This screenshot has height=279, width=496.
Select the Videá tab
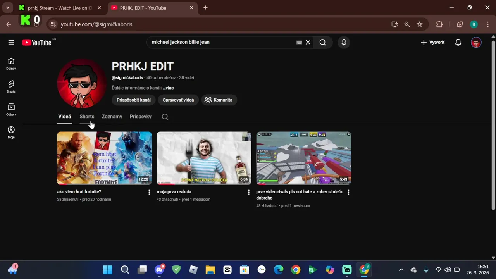click(x=64, y=117)
